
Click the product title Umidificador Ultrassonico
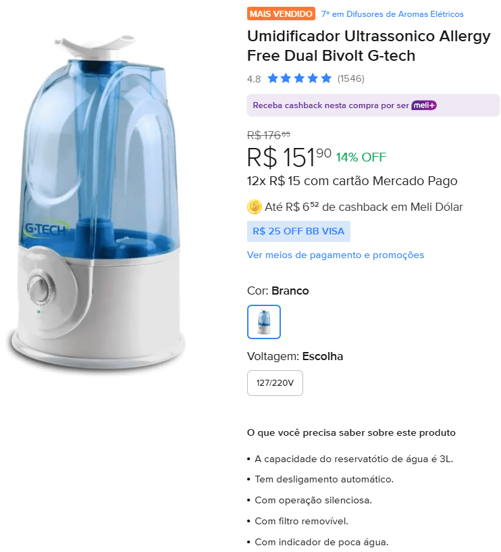click(x=369, y=46)
